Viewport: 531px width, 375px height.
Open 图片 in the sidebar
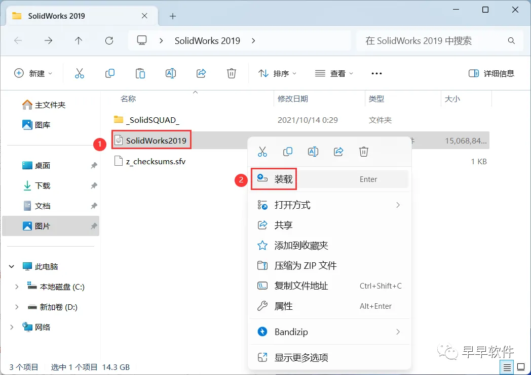[x=51, y=226]
